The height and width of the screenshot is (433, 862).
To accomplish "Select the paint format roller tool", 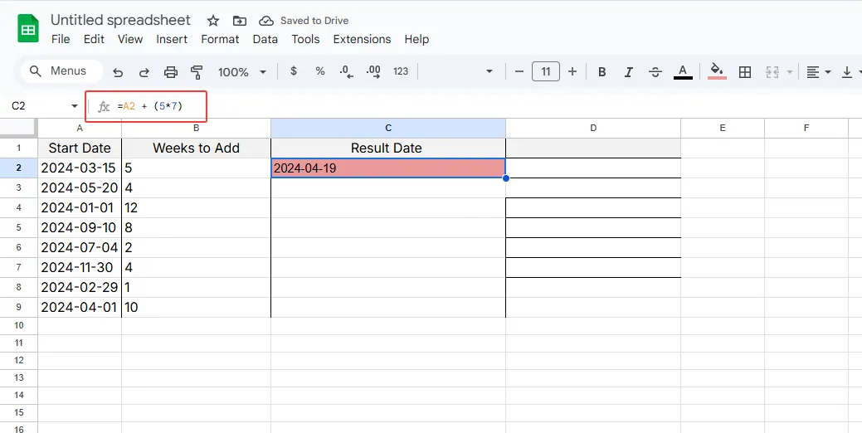I will 197,72.
